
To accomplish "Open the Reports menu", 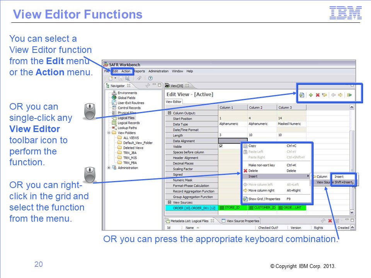I will click(140, 71).
